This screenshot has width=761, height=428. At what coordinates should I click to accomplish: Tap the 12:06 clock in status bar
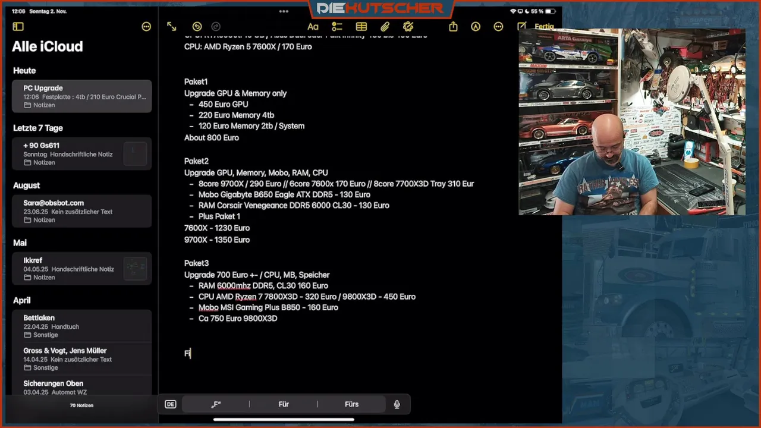coord(18,11)
